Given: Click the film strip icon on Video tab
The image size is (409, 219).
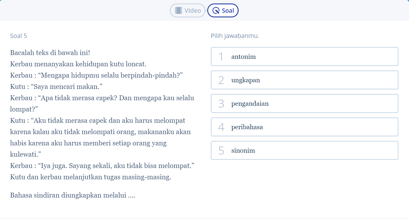Looking at the screenshot, I should tap(179, 11).
